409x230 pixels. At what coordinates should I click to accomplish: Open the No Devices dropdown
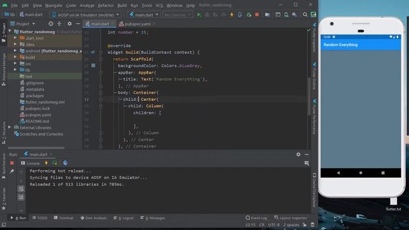178,15
